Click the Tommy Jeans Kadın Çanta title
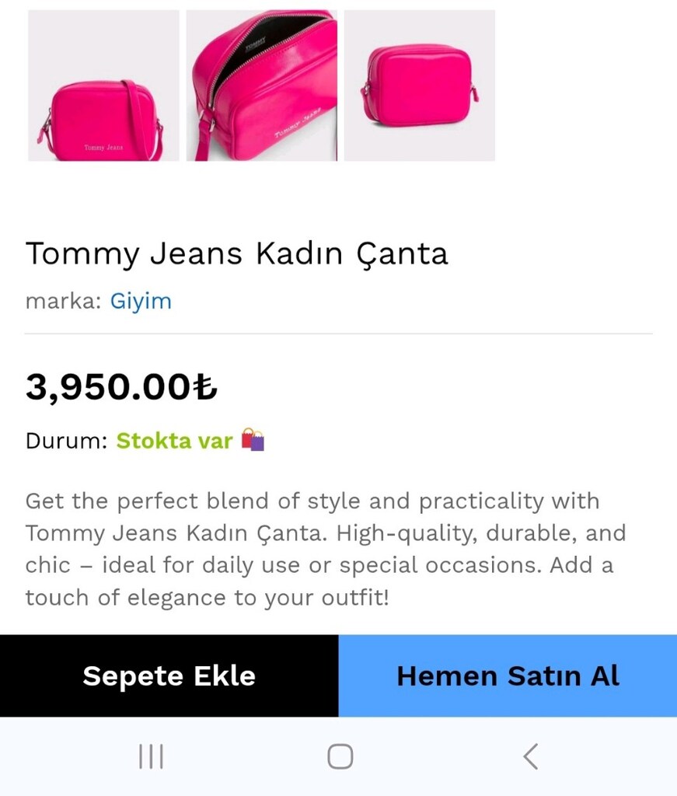 (x=236, y=253)
